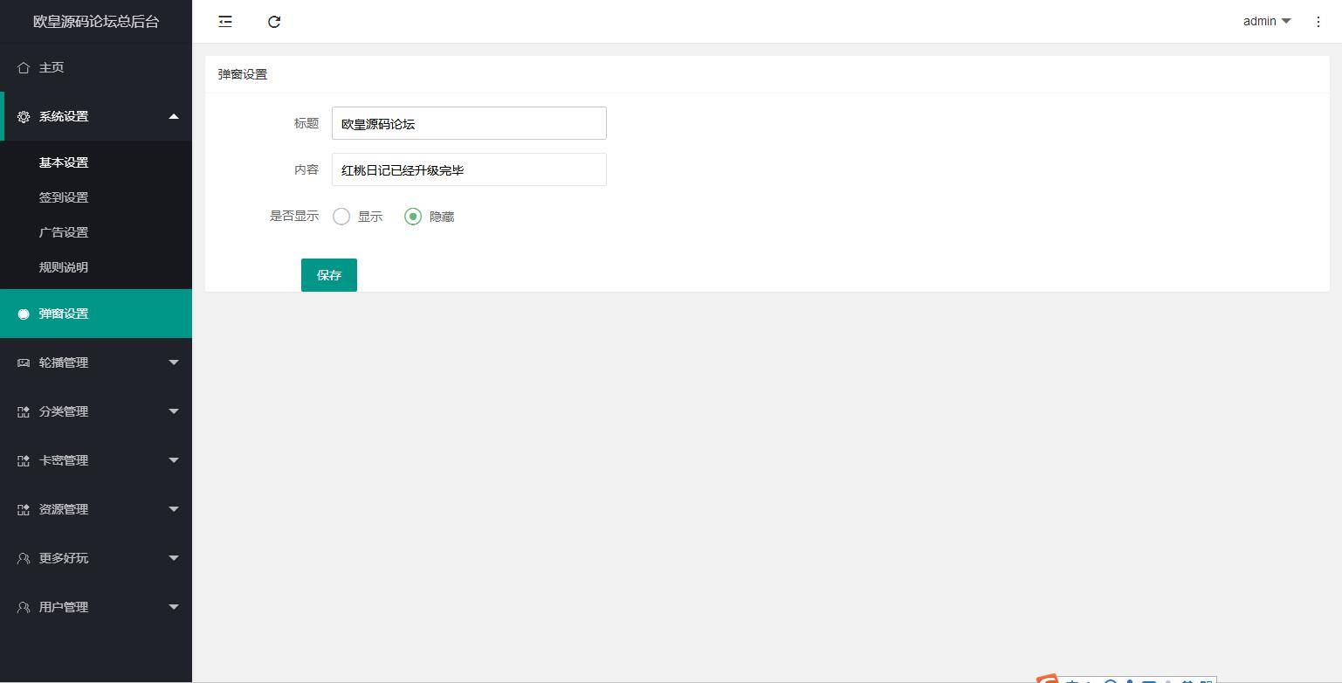Click the 用户管理 user icon
This screenshot has width=1342, height=683.
(23, 607)
